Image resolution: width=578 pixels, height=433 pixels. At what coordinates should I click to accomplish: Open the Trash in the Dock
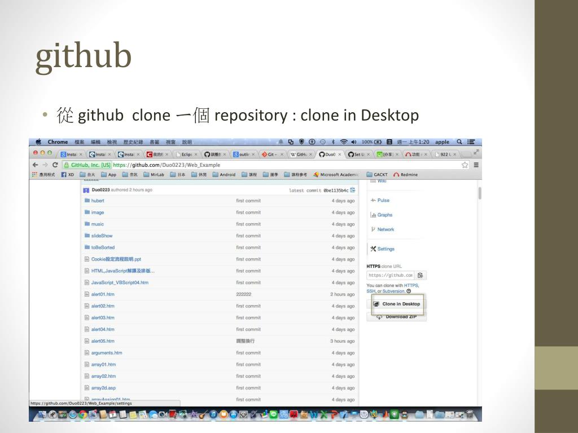coord(470,414)
